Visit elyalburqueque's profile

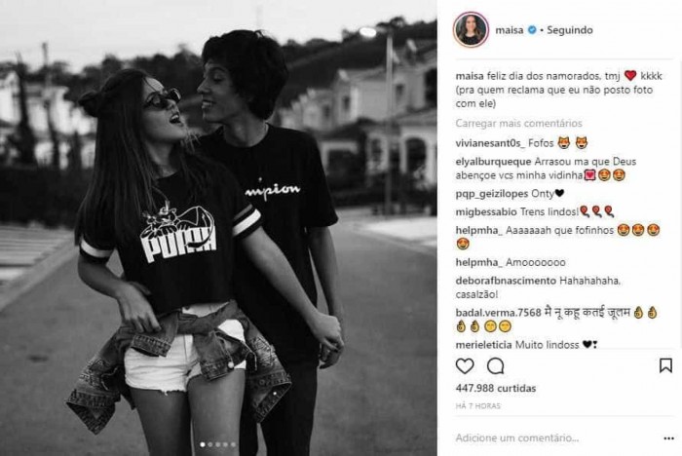pos(493,162)
